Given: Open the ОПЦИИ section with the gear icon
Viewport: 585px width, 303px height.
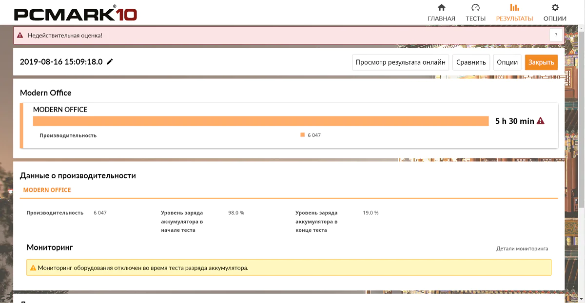Looking at the screenshot, I should 555,13.
